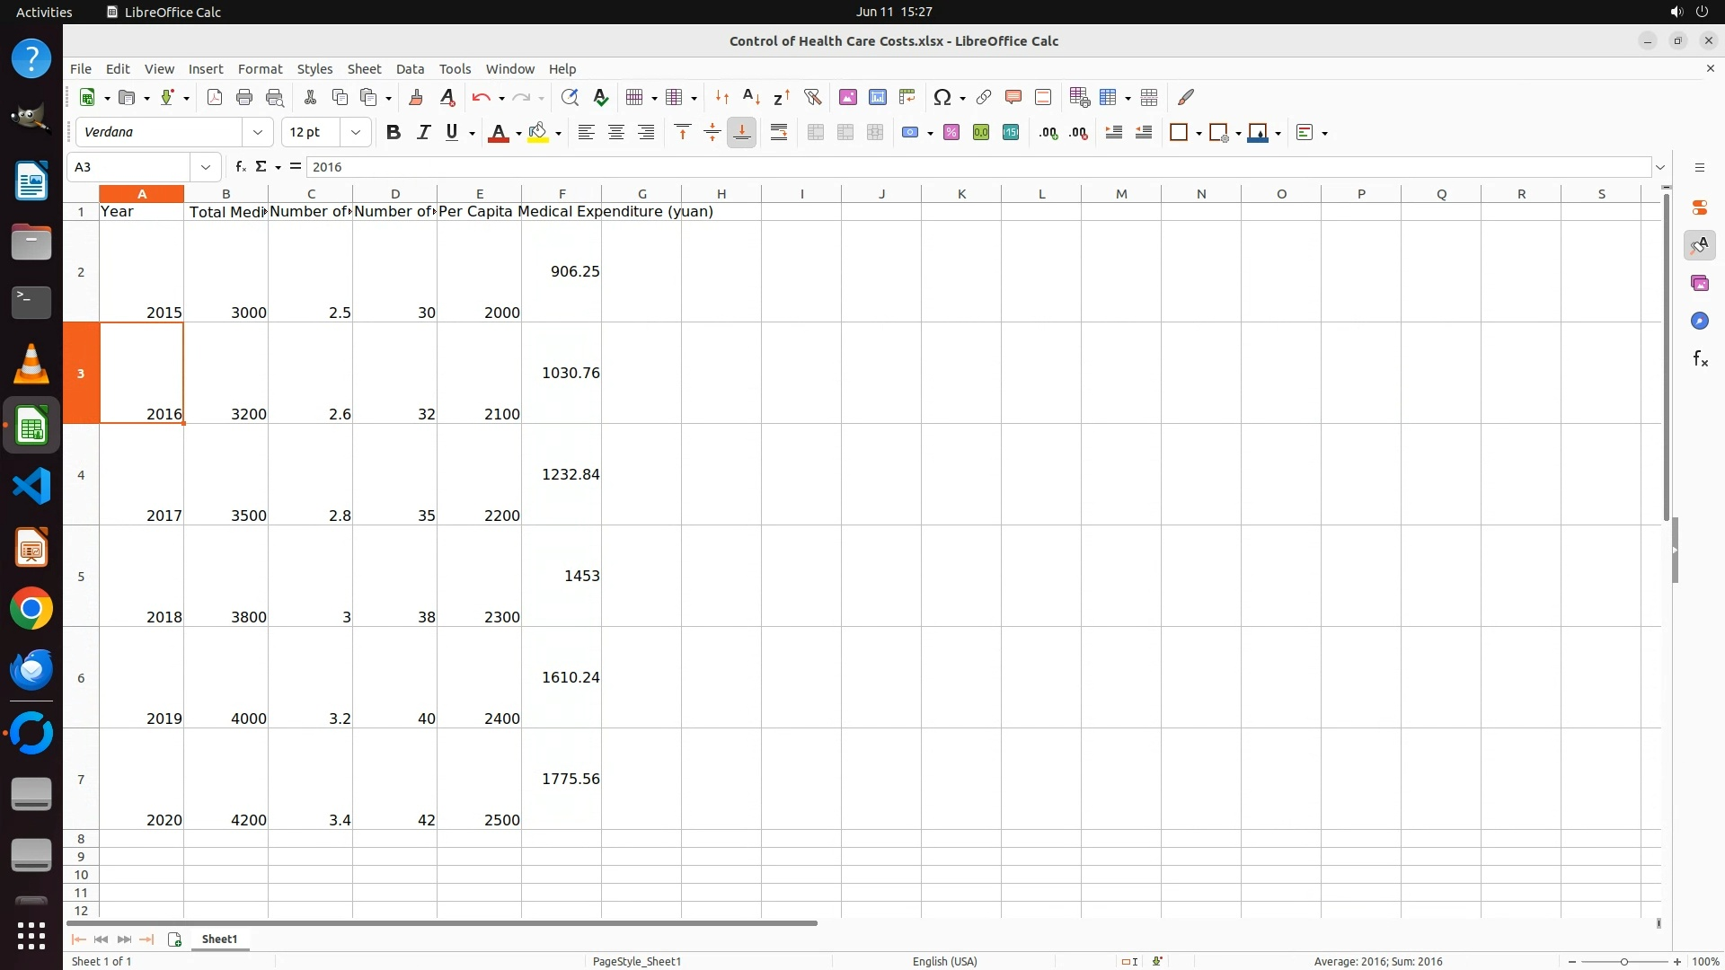
Task: Click the Insert Chart icon
Action: (x=877, y=97)
